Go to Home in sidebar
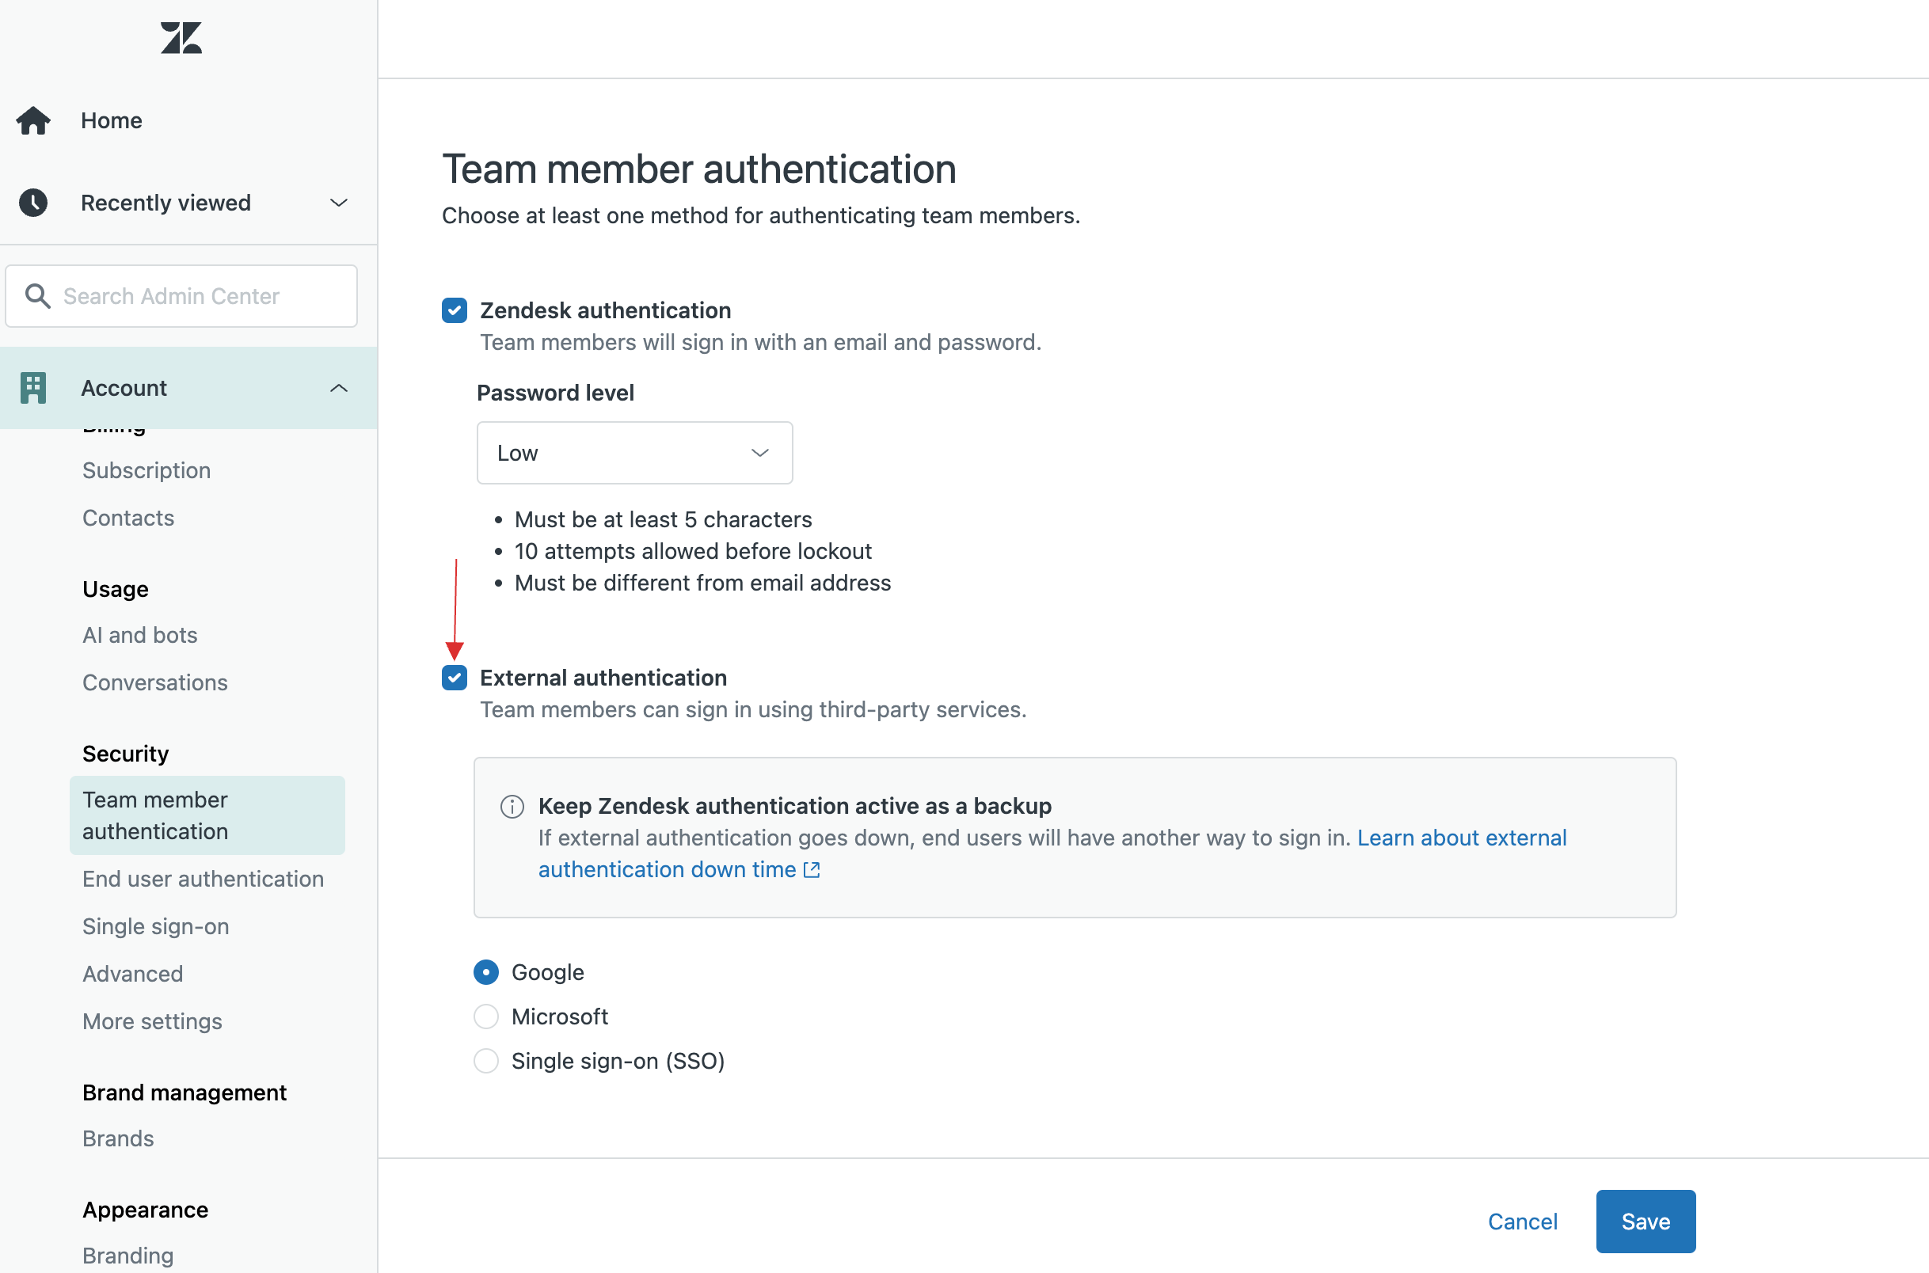This screenshot has width=1929, height=1273. (111, 120)
